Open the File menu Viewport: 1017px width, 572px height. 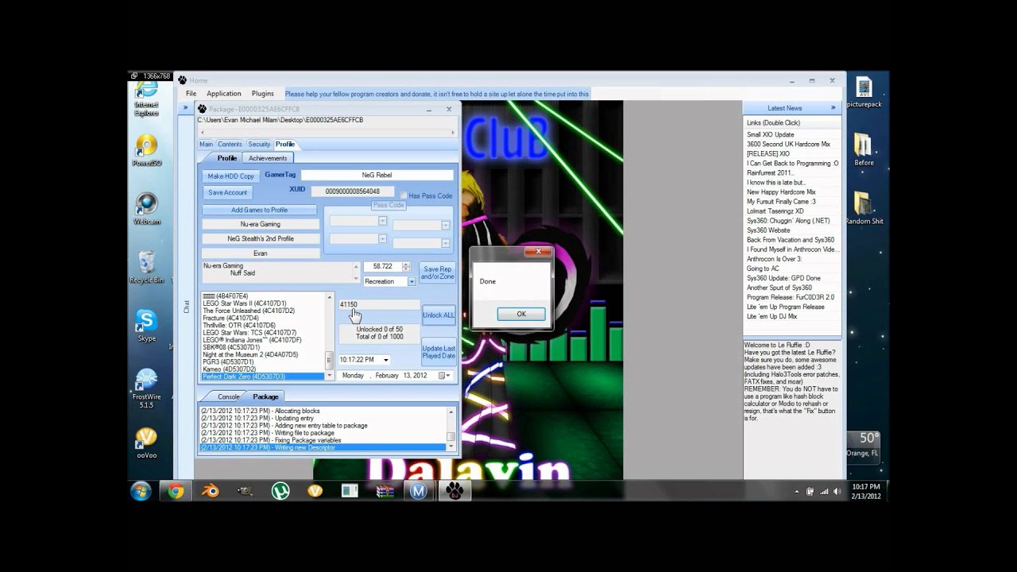(191, 94)
